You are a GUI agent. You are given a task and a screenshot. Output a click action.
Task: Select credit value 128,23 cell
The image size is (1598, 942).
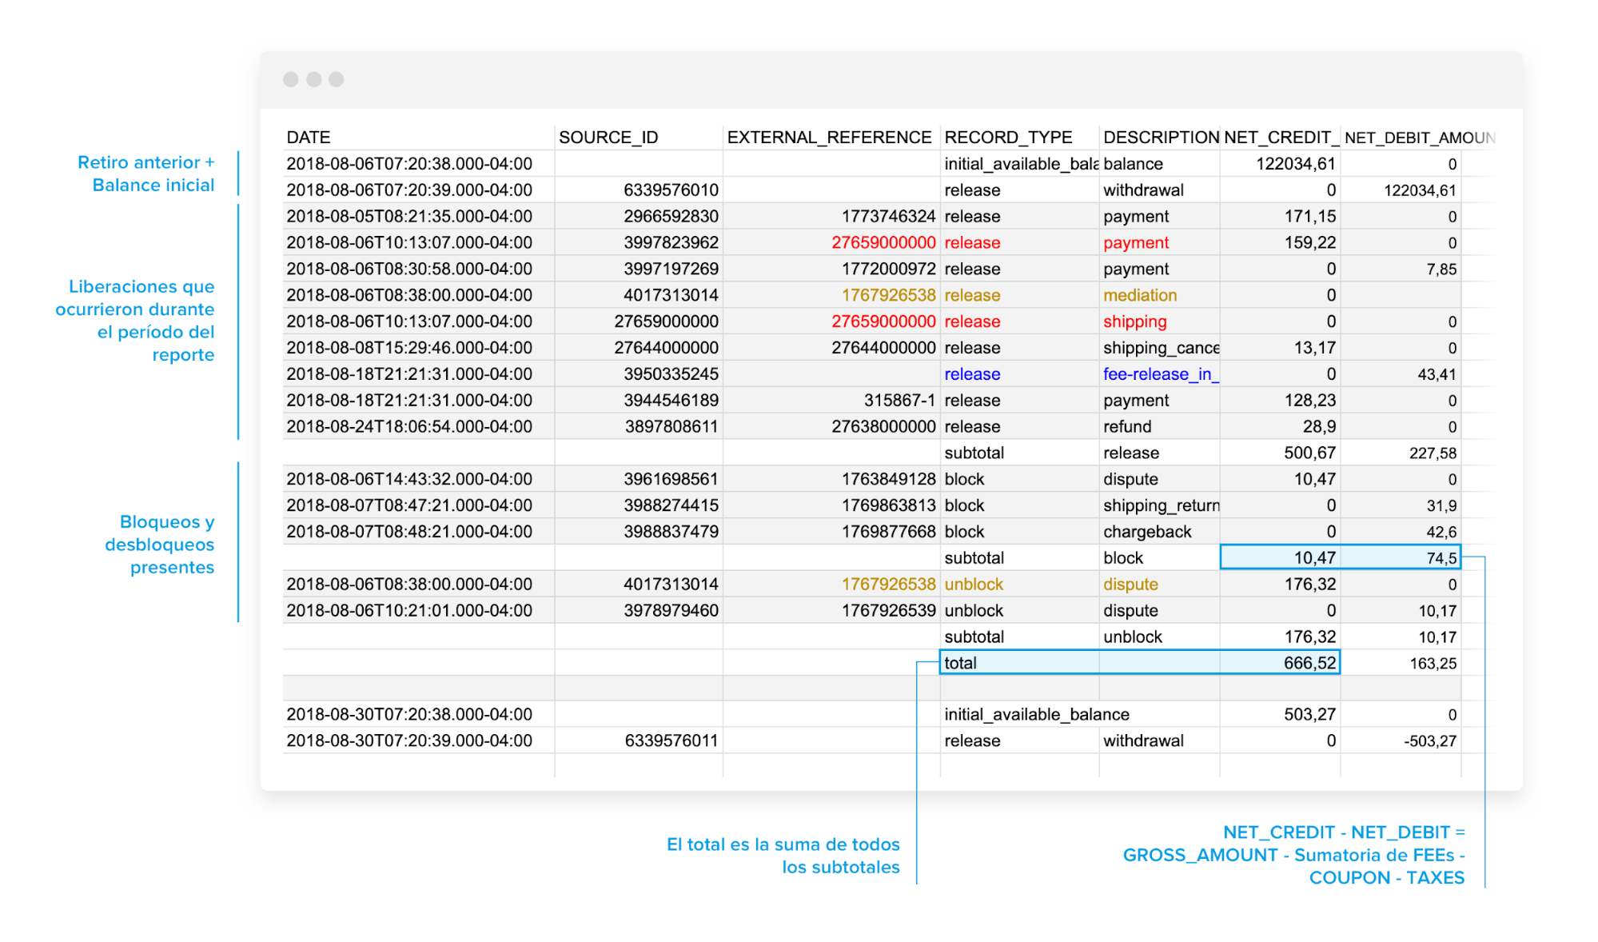pyautogui.click(x=1280, y=401)
